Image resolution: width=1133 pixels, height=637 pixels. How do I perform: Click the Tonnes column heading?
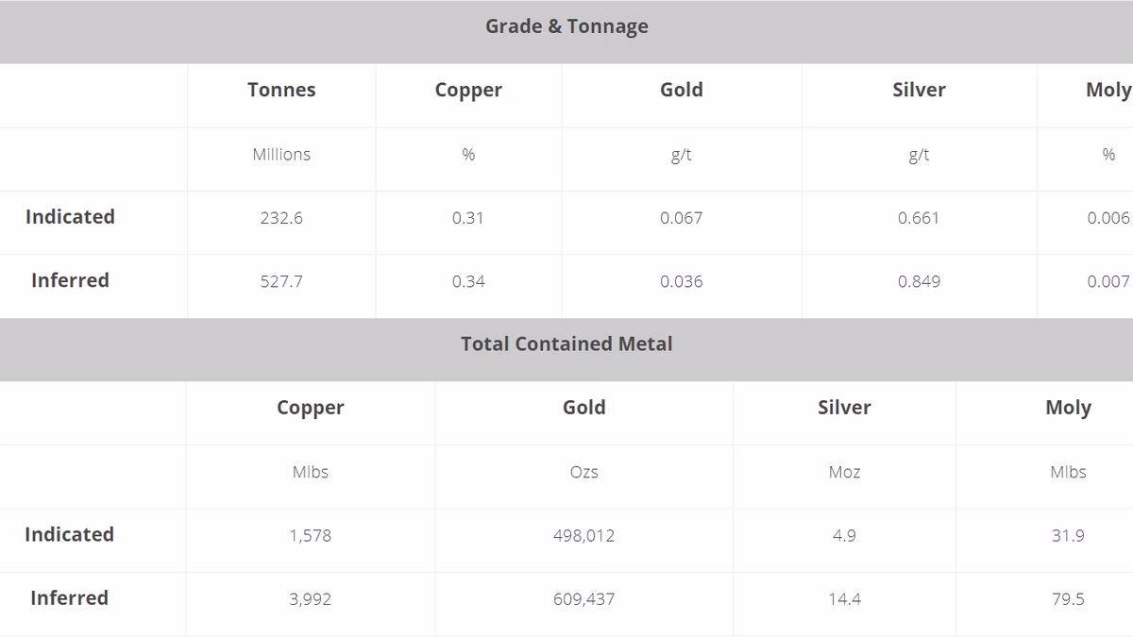[281, 91]
